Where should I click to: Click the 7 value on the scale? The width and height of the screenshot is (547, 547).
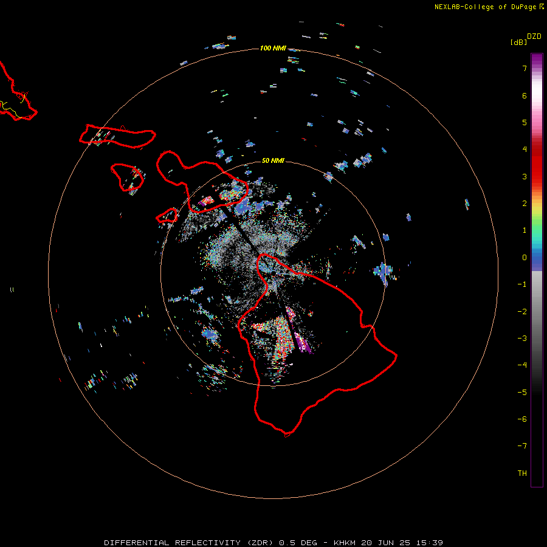click(x=525, y=68)
